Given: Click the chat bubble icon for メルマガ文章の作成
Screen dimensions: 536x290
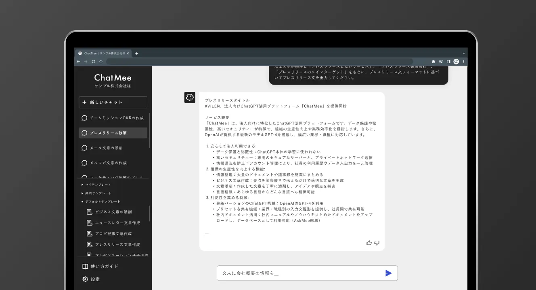Looking at the screenshot, I should click(84, 163).
